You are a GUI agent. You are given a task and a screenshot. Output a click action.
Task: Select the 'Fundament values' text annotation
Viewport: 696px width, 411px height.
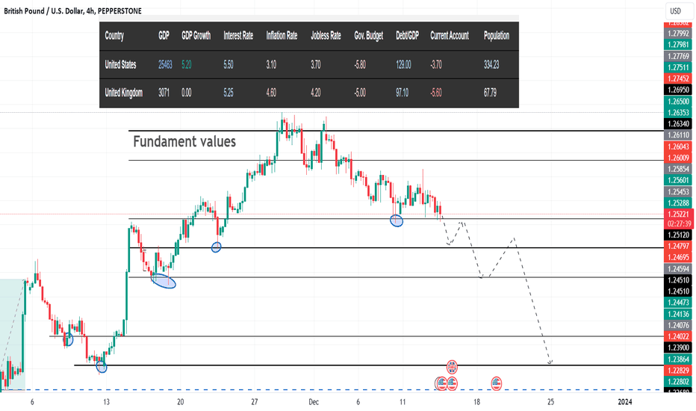[x=184, y=141]
